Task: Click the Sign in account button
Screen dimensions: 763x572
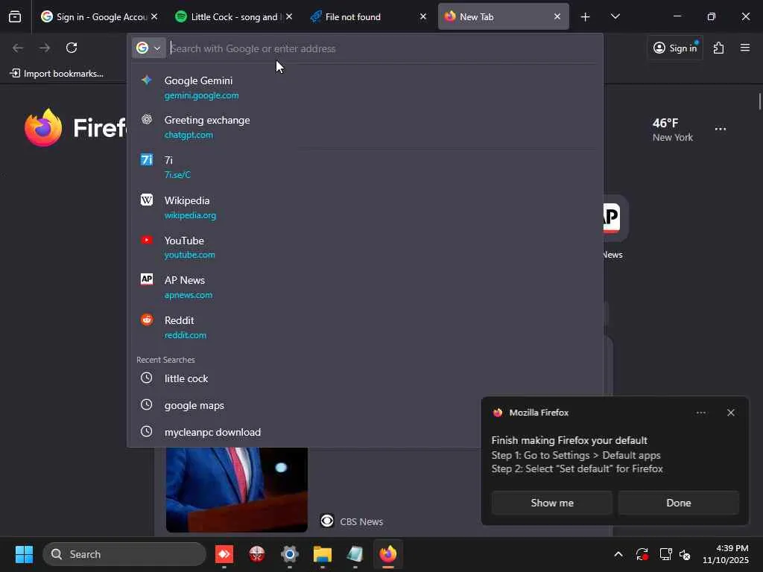Action: click(x=675, y=48)
